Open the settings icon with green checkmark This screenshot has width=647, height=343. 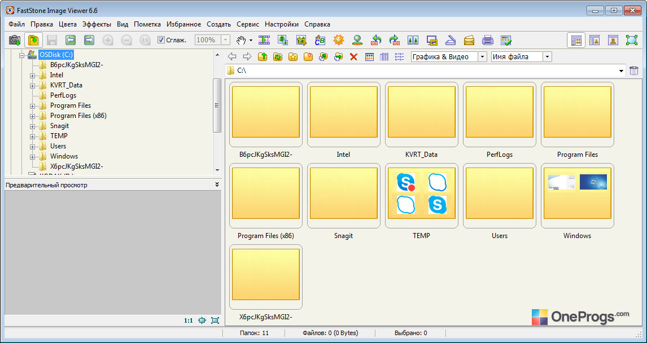point(506,40)
